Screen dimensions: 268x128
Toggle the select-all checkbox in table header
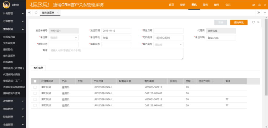(x=35, y=81)
